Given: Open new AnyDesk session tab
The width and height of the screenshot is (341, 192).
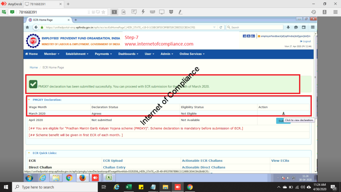Looking at the screenshot, I should pyautogui.click(x=68, y=4).
